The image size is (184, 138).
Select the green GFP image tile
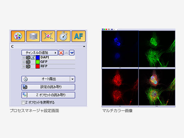pos(157,49)
